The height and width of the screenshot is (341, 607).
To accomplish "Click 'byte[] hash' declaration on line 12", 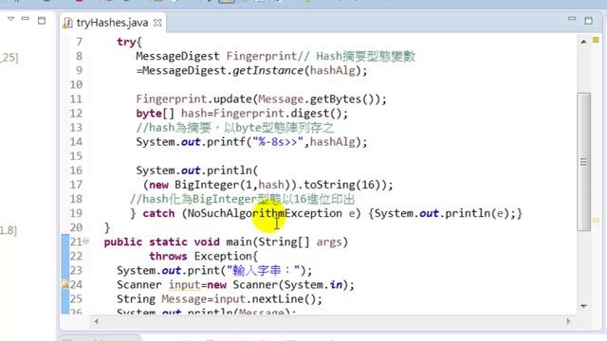I will [x=172, y=114].
